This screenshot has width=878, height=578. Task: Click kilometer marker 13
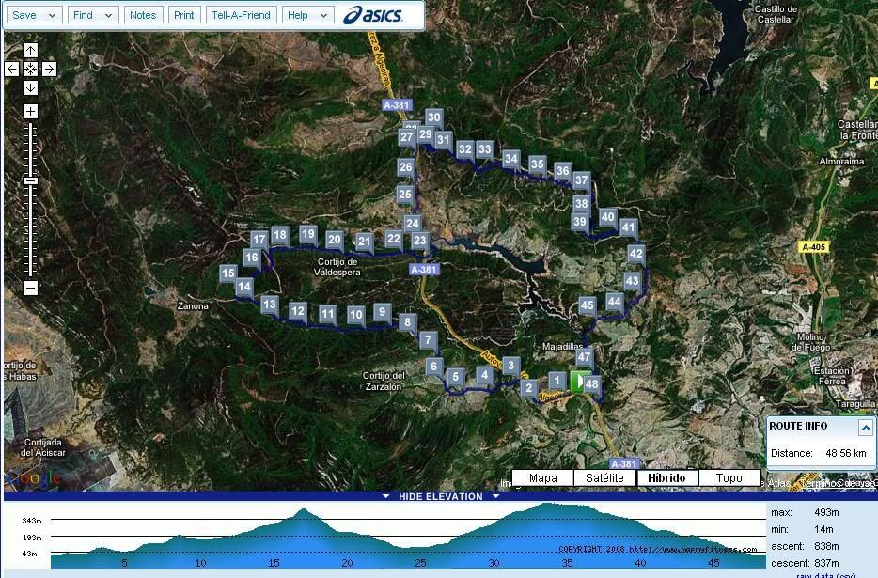[270, 305]
